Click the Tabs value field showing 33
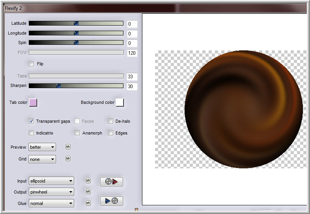The image size is (310, 214). (x=132, y=77)
